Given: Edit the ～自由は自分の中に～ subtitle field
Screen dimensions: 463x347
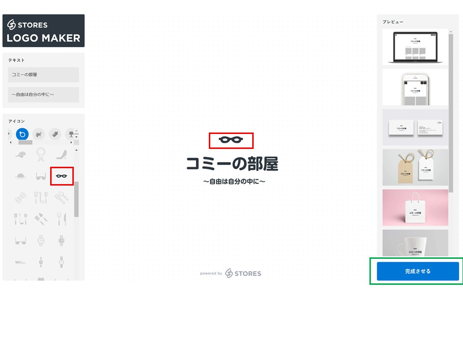Looking at the screenshot, I should point(43,94).
